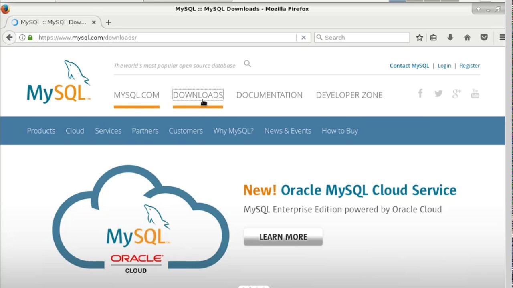Click the tagline 'The world's most popular open source database'

pyautogui.click(x=174, y=66)
